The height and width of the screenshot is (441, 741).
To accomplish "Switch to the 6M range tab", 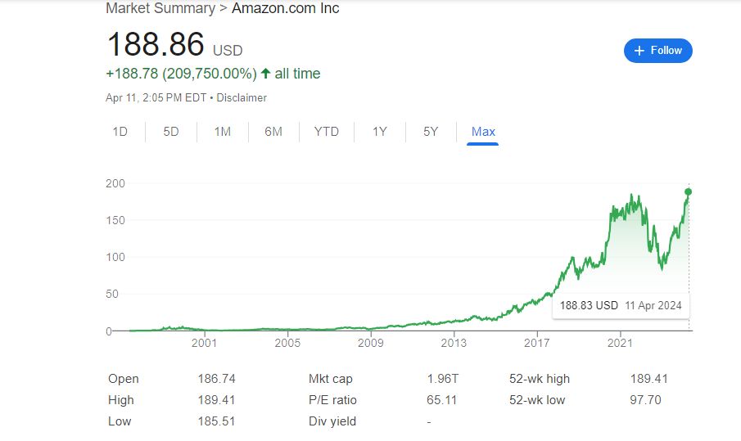I will (x=273, y=132).
